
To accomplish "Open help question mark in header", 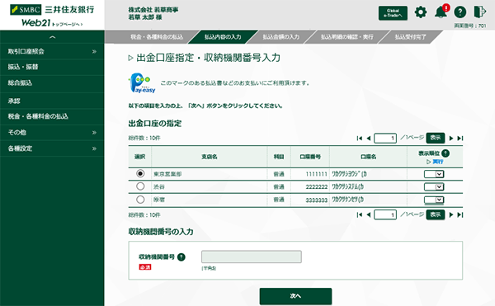I will pyautogui.click(x=460, y=12).
